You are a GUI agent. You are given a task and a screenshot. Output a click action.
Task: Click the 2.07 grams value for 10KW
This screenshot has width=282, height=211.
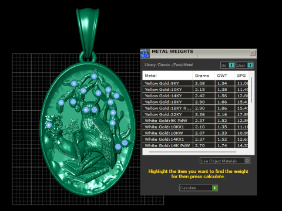point(200,133)
